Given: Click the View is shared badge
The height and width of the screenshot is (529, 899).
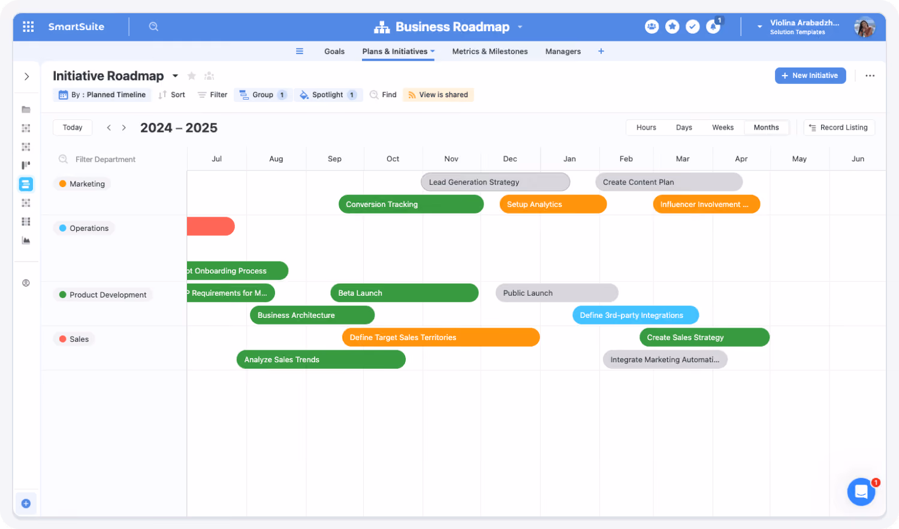Looking at the screenshot, I should tap(438, 95).
